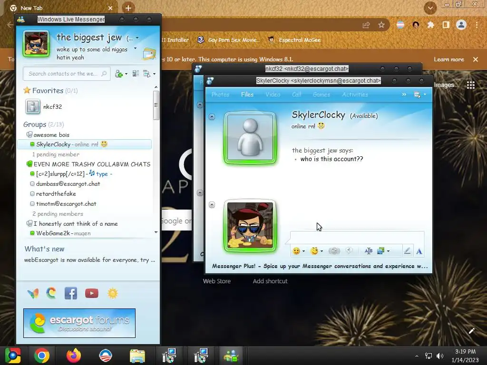Open the Espectral McGee bookmark
Screen dimensions: 487x365
(294, 40)
